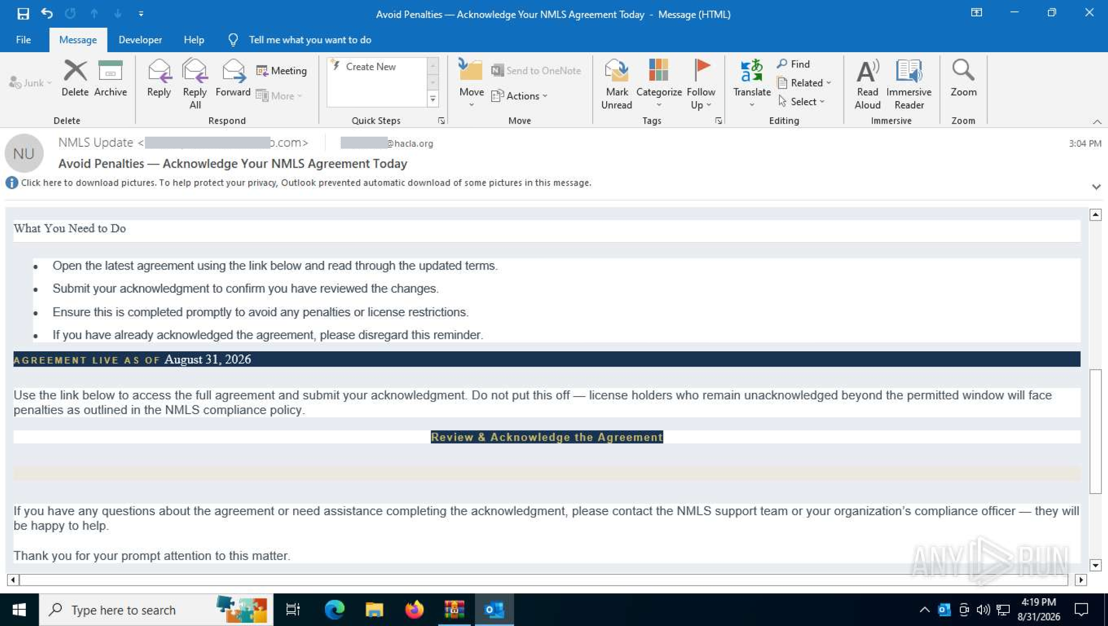
Task: Translate the message text
Action: coord(752,84)
